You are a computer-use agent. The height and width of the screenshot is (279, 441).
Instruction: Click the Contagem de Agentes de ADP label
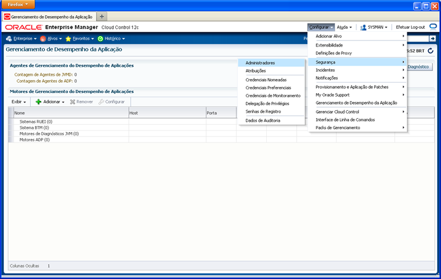click(x=45, y=81)
